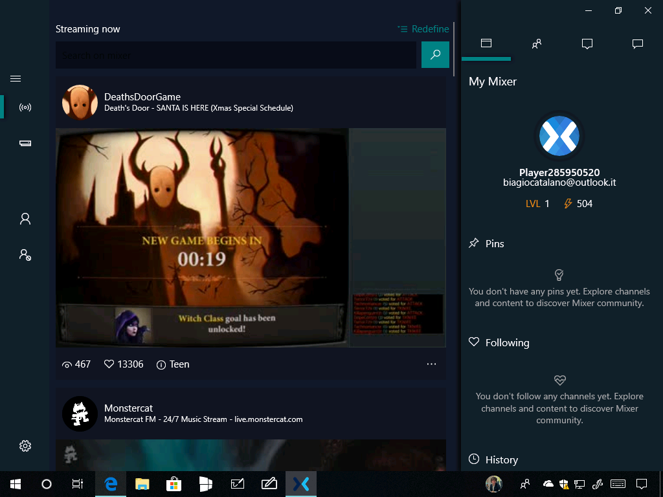Screen dimensions: 663x497
Task: Open the Following section heading
Action: coord(508,343)
